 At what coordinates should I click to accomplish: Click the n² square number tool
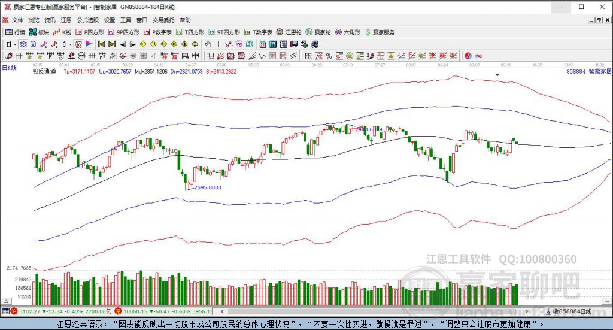(102, 56)
